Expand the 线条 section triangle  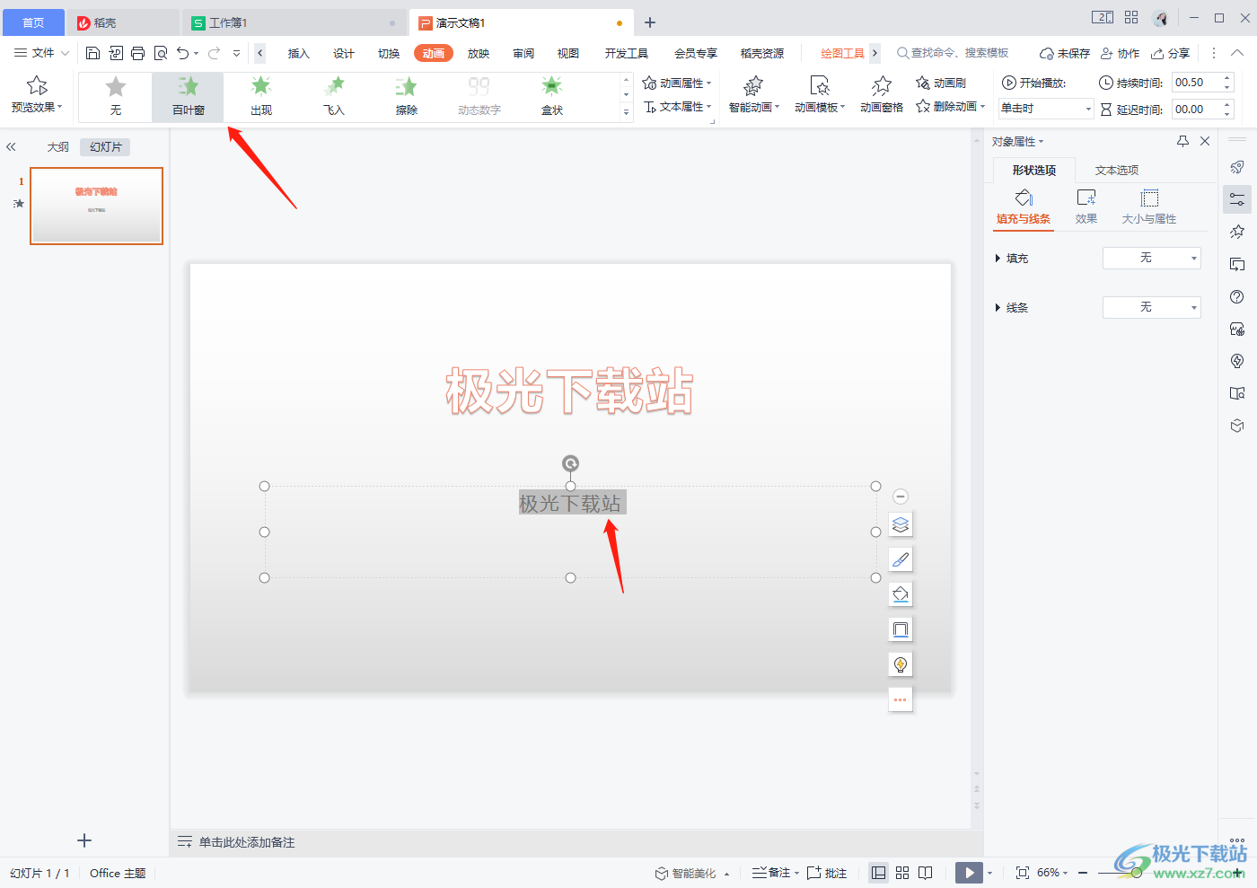point(998,308)
